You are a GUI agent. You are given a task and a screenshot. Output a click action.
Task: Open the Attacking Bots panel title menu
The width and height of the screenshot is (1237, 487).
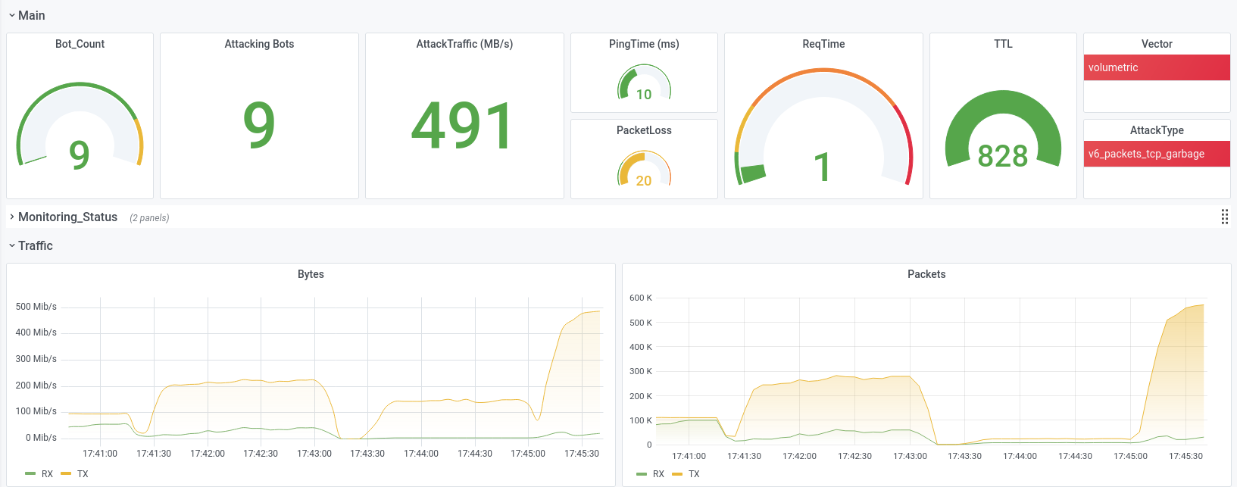tap(259, 44)
